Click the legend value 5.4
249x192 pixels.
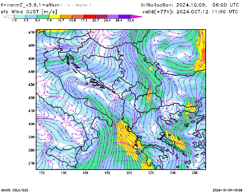[x=37, y=20]
